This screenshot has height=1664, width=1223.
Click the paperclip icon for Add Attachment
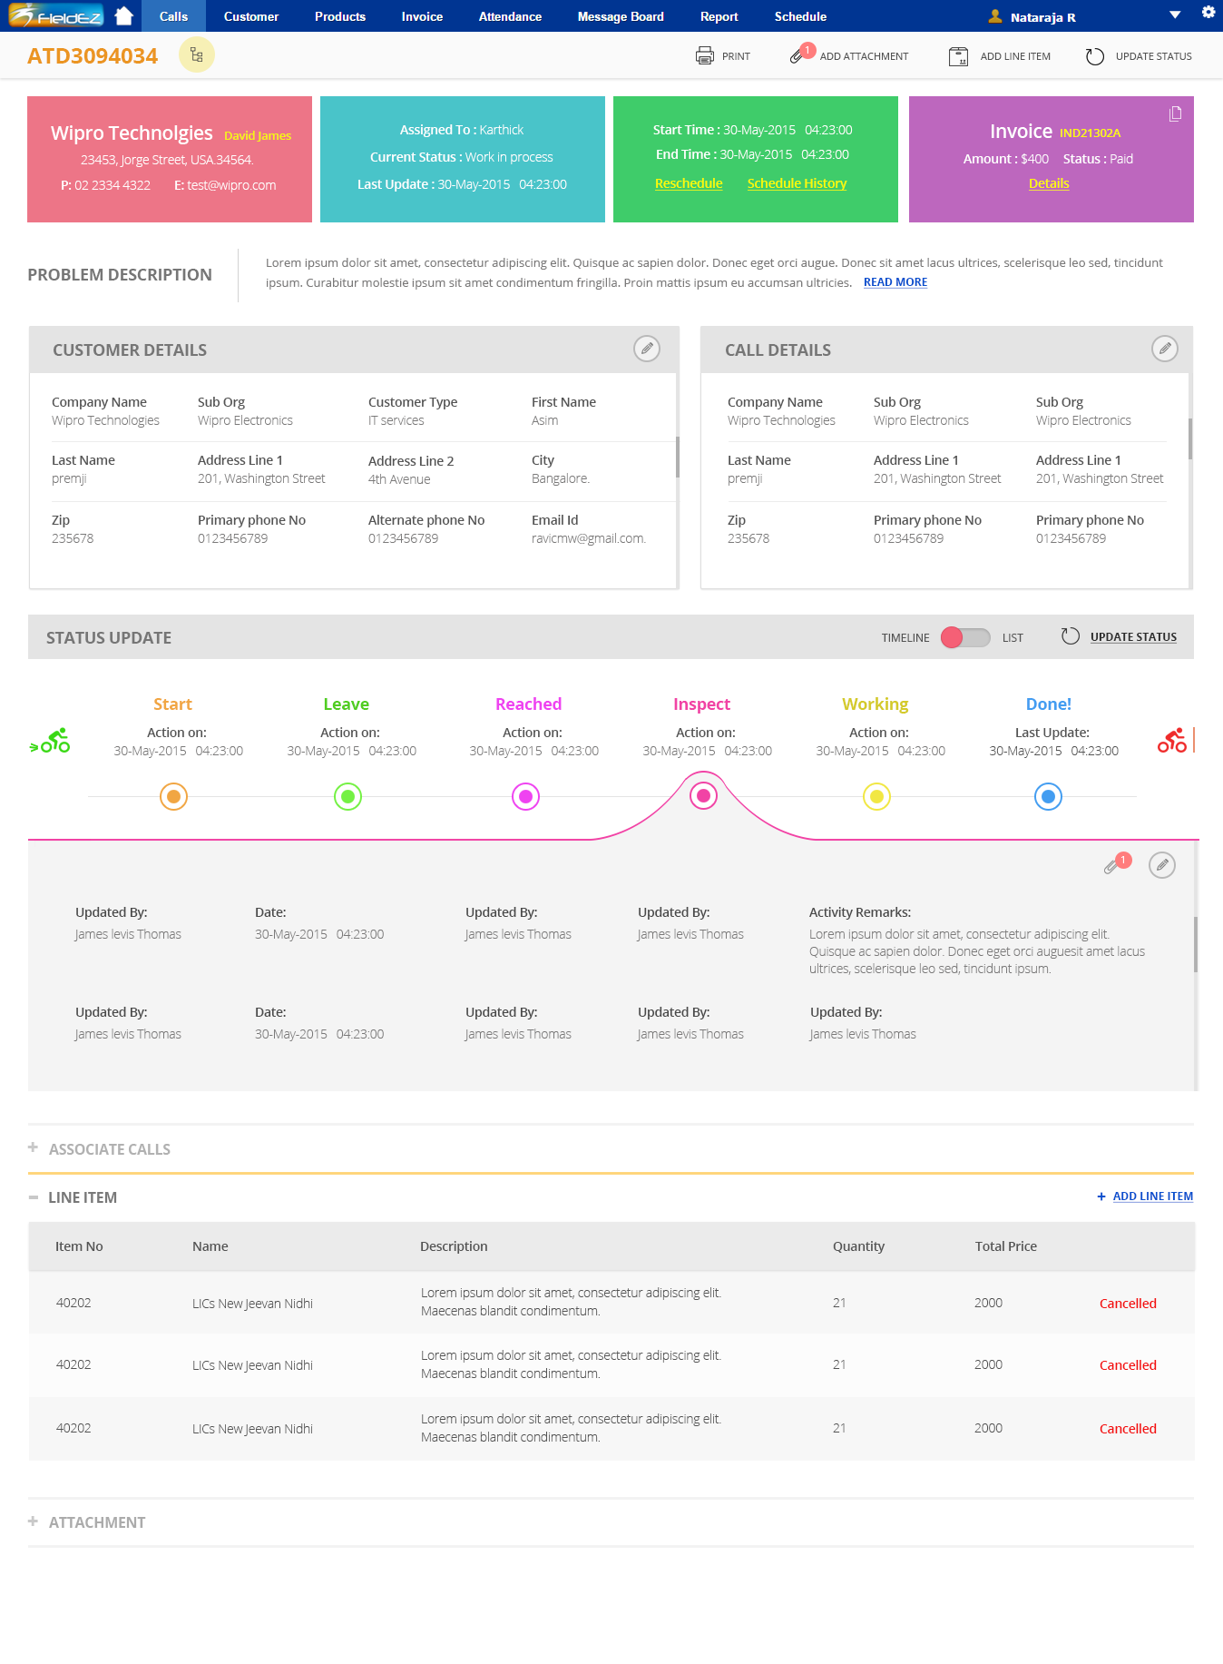pos(797,55)
